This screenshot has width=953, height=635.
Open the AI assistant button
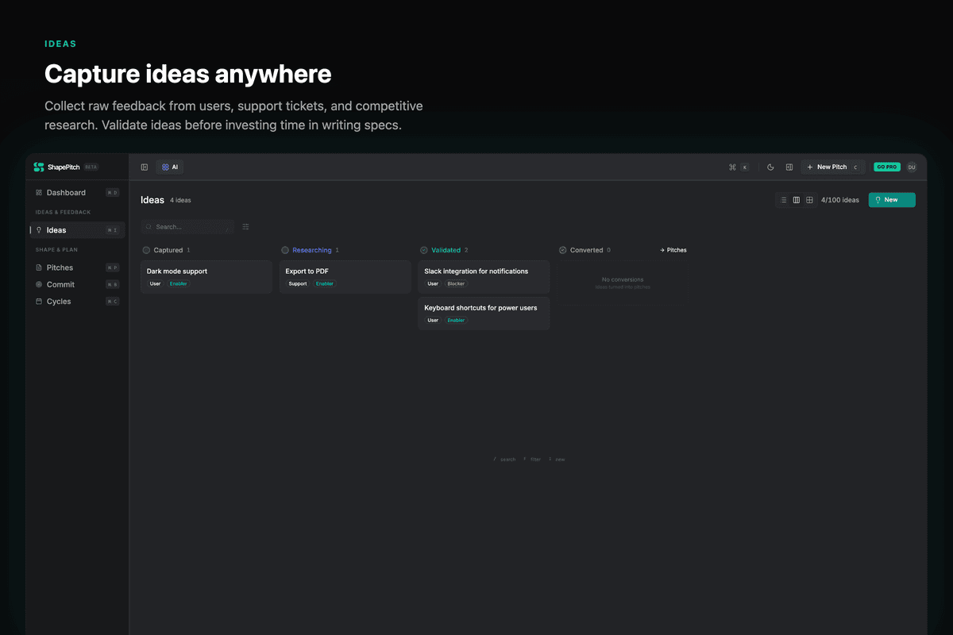point(170,167)
